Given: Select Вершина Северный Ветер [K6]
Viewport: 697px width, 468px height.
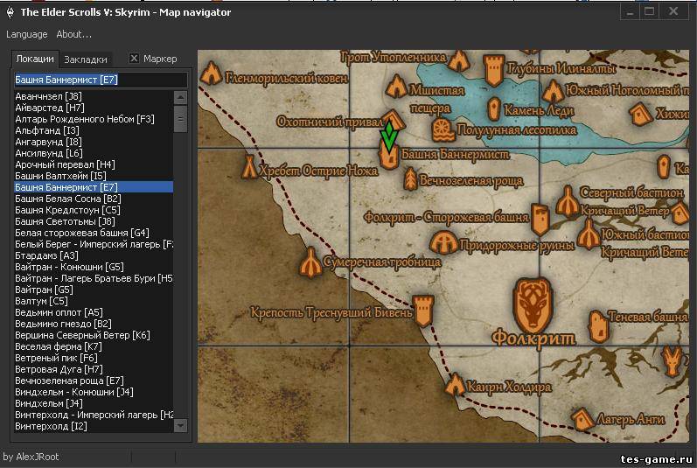Looking at the screenshot, I should point(94,335).
